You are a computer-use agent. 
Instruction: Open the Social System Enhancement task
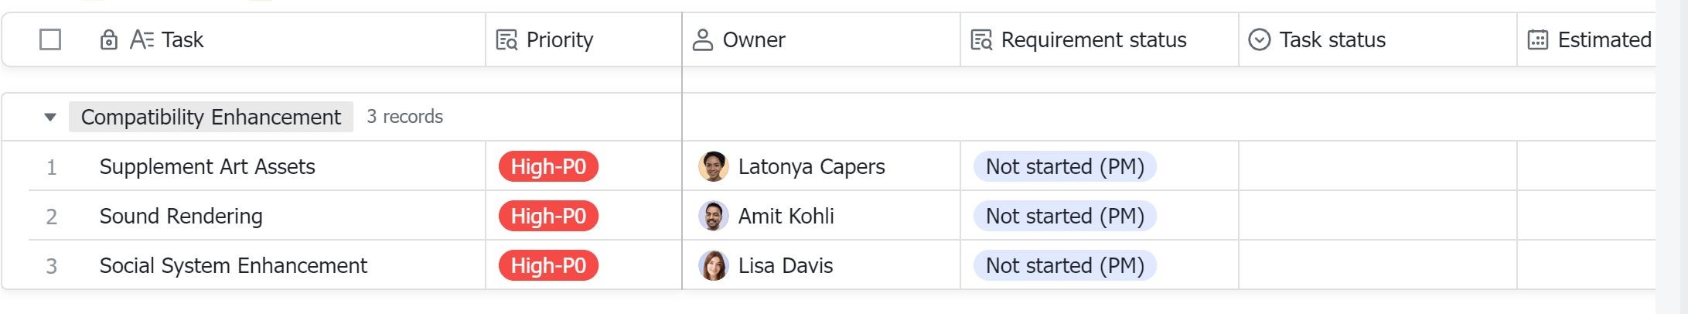point(234,265)
